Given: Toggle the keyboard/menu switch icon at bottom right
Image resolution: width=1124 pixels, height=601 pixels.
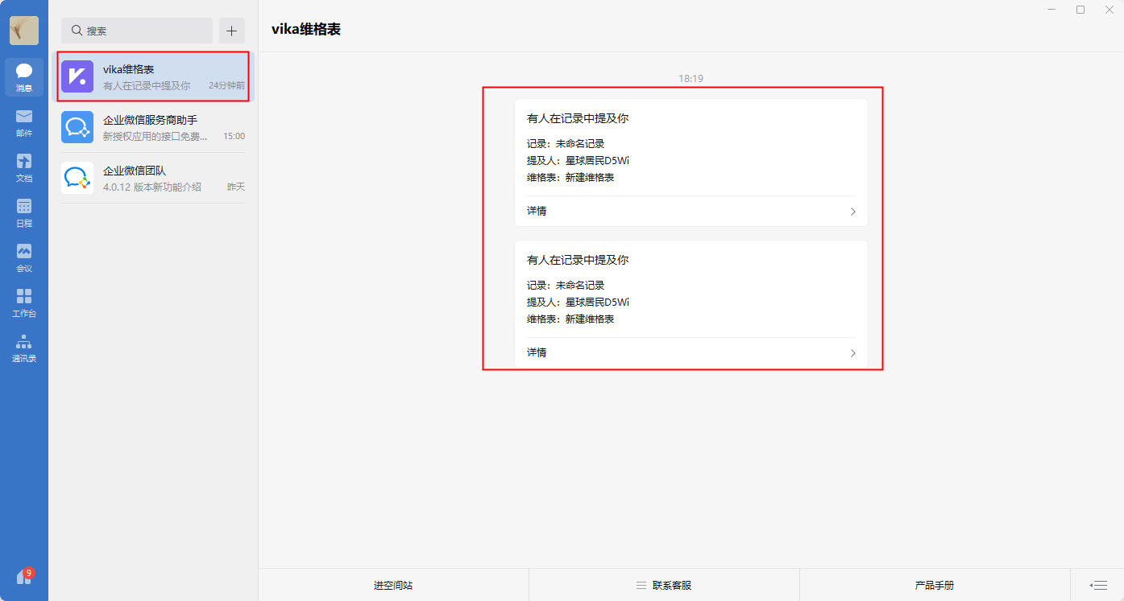Looking at the screenshot, I should pyautogui.click(x=1097, y=585).
